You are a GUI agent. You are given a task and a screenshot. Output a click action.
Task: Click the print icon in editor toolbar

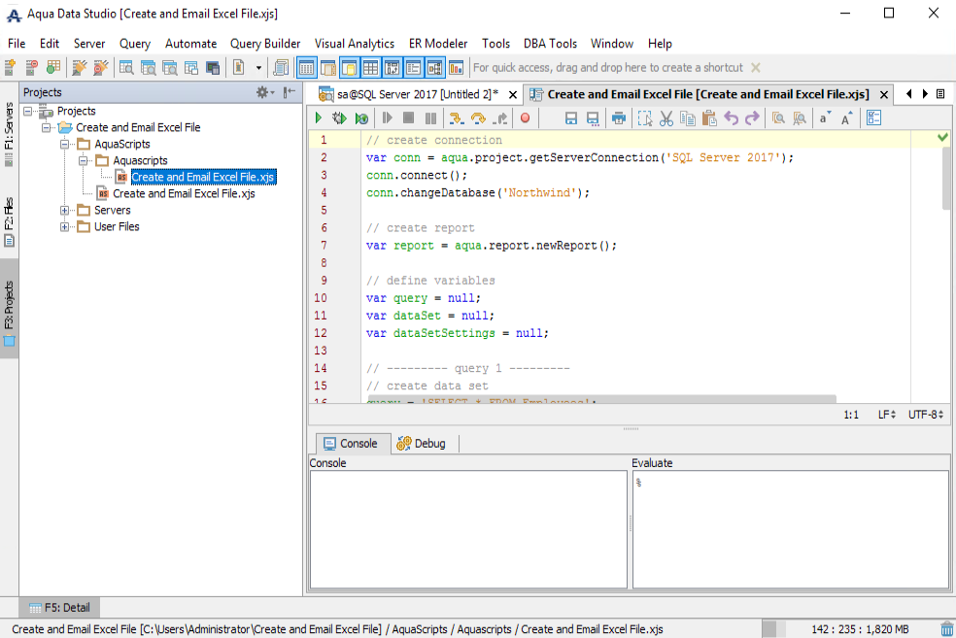click(618, 118)
